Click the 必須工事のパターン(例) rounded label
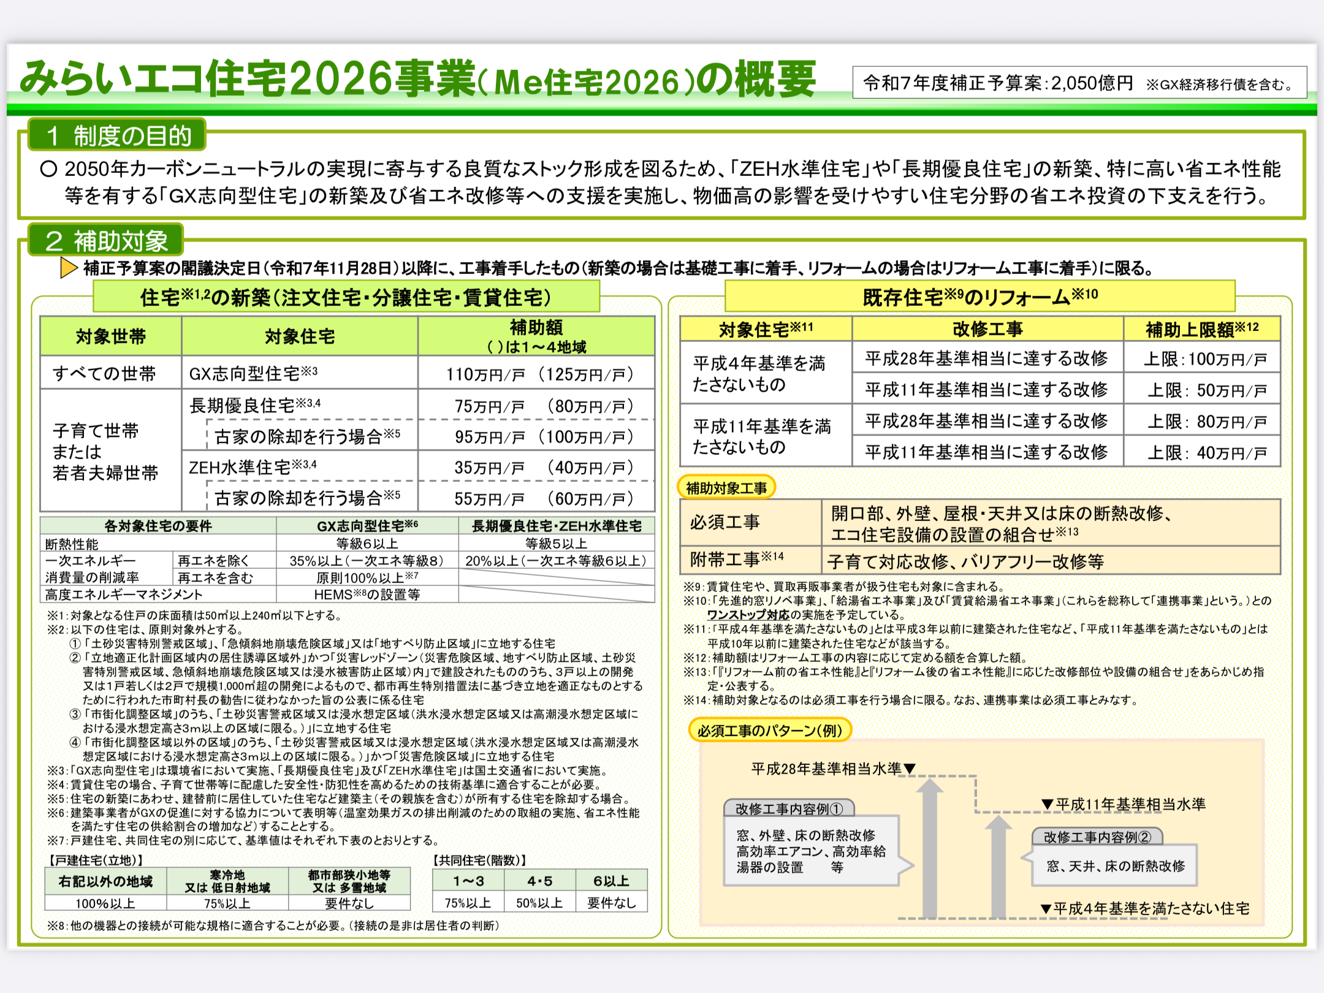This screenshot has height=993, width=1324. (769, 731)
